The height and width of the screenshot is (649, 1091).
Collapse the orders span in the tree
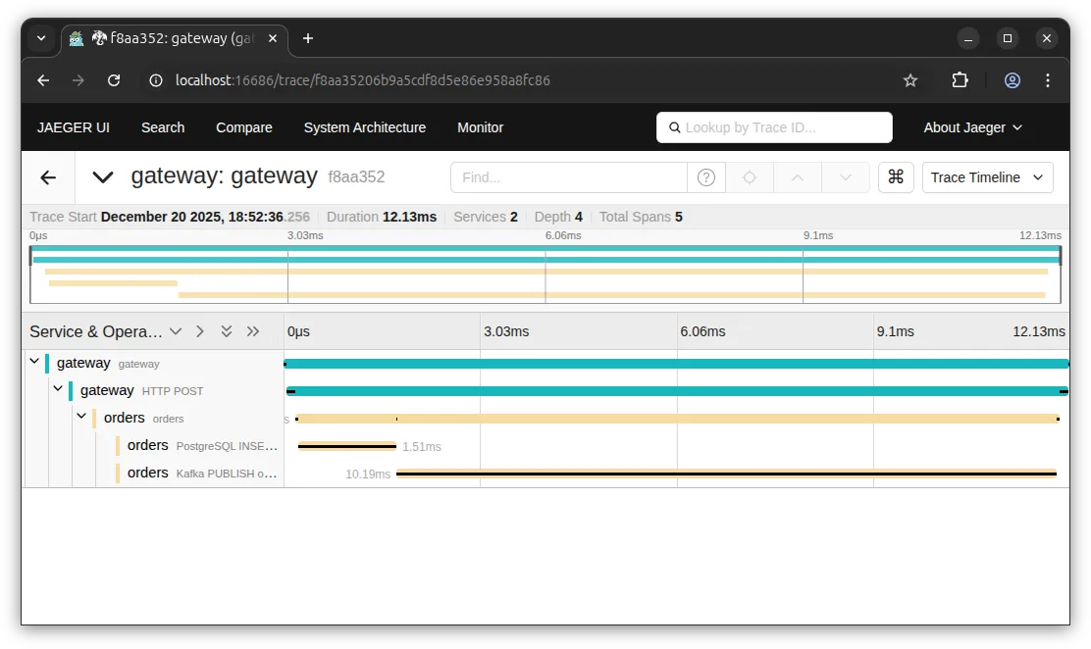(81, 416)
